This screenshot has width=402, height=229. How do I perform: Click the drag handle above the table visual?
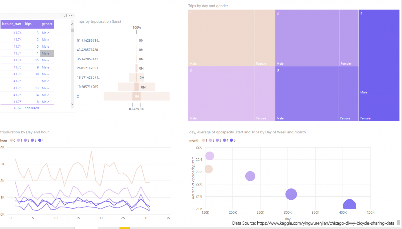37,15
